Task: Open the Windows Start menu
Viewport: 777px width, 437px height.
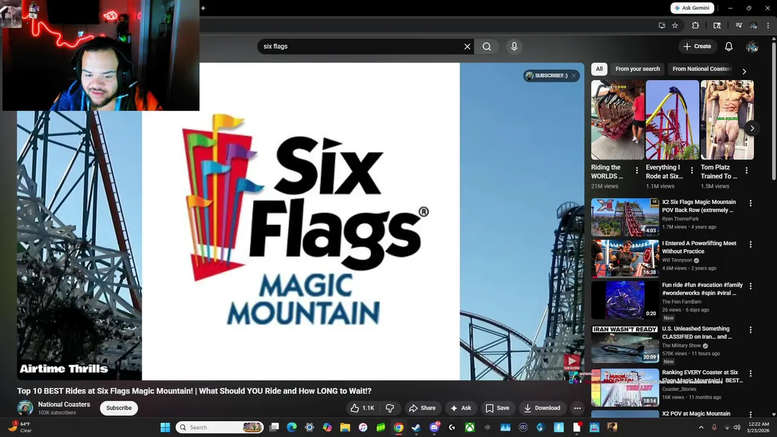Action: click(165, 427)
